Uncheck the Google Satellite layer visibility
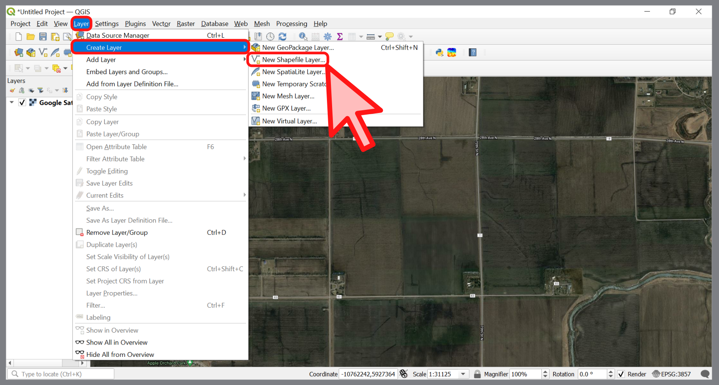719x385 pixels. click(x=22, y=102)
